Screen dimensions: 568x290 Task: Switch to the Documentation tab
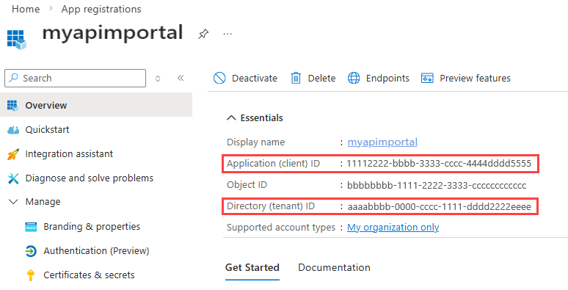334,267
